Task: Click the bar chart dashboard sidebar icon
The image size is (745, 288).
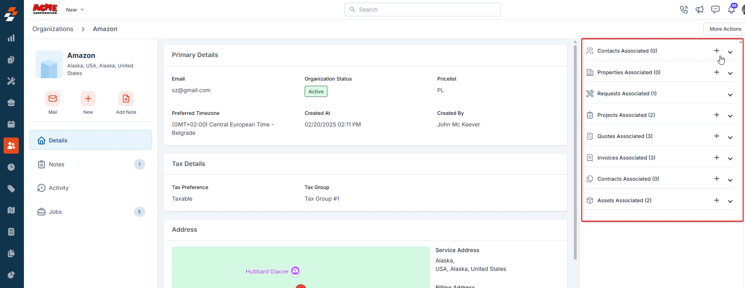Action: click(11, 38)
